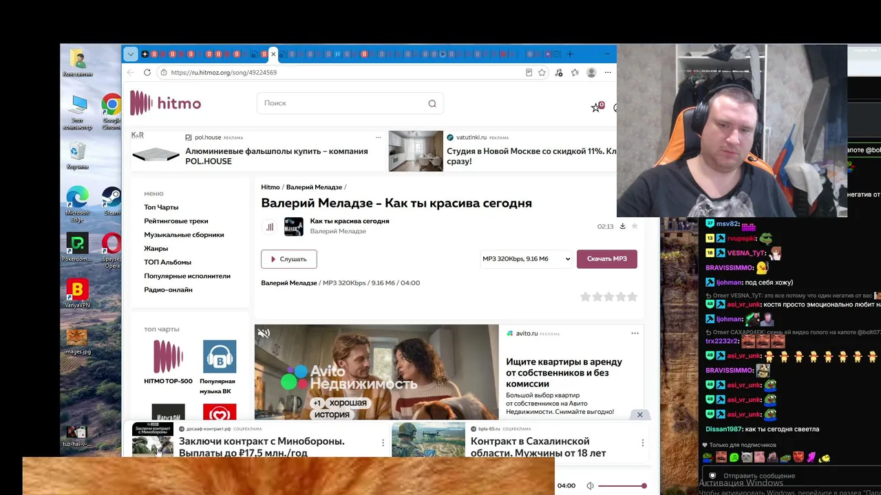
Task: Click the Dissan1987 username in chat
Action: coord(725,429)
